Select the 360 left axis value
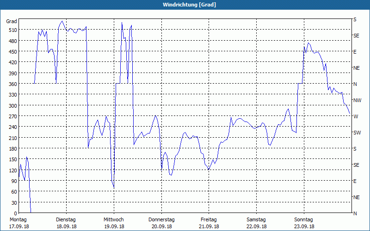 pyautogui.click(x=13, y=85)
